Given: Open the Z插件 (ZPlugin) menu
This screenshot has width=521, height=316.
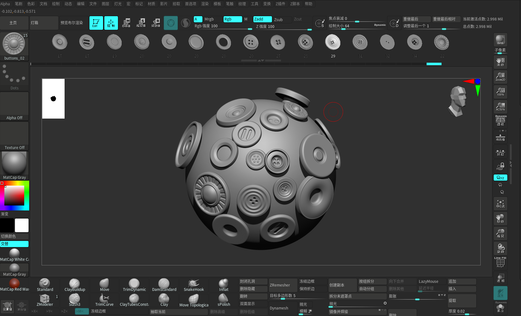Looking at the screenshot, I should 280,4.
